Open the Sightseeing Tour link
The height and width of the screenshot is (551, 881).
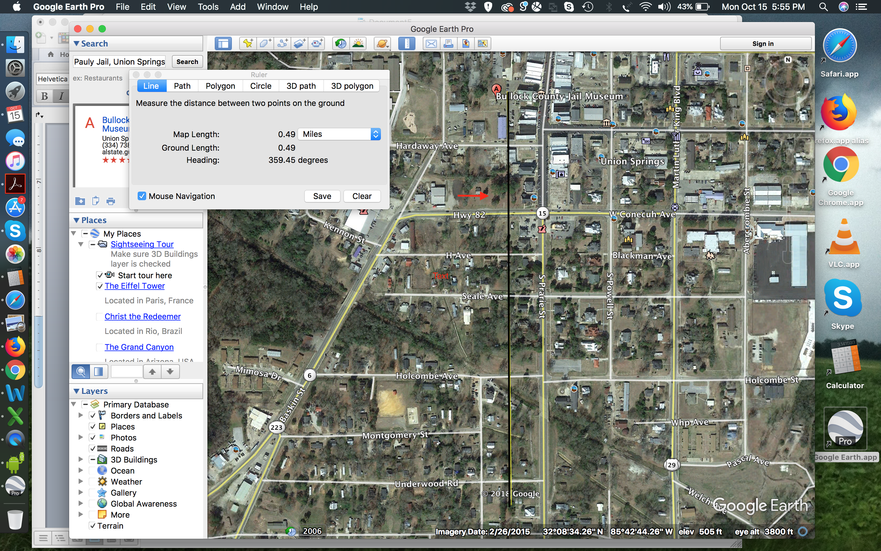pos(142,244)
